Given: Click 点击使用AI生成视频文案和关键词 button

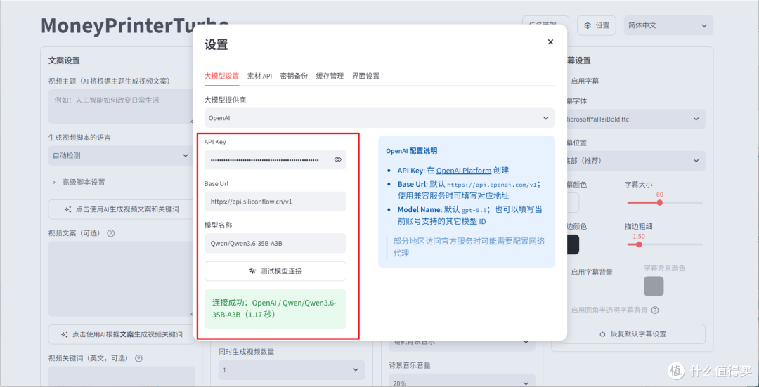Looking at the screenshot, I should coord(122,209).
